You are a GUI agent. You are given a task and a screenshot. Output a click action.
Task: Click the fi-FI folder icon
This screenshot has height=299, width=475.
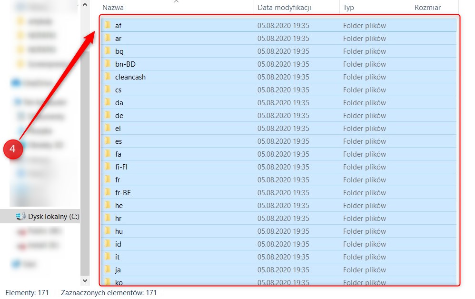[x=108, y=167]
